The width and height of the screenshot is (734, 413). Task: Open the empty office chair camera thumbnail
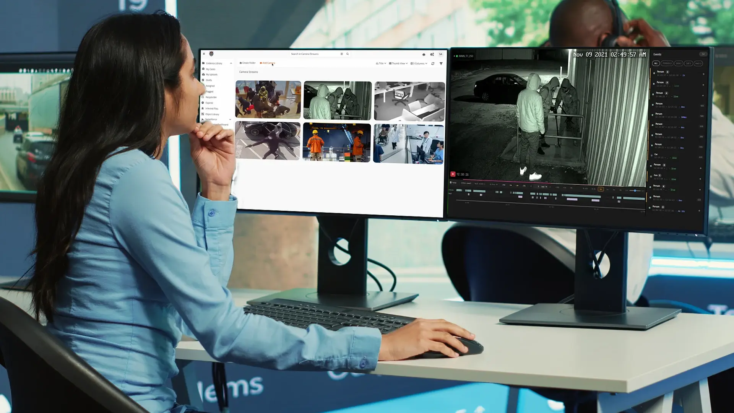(x=409, y=101)
